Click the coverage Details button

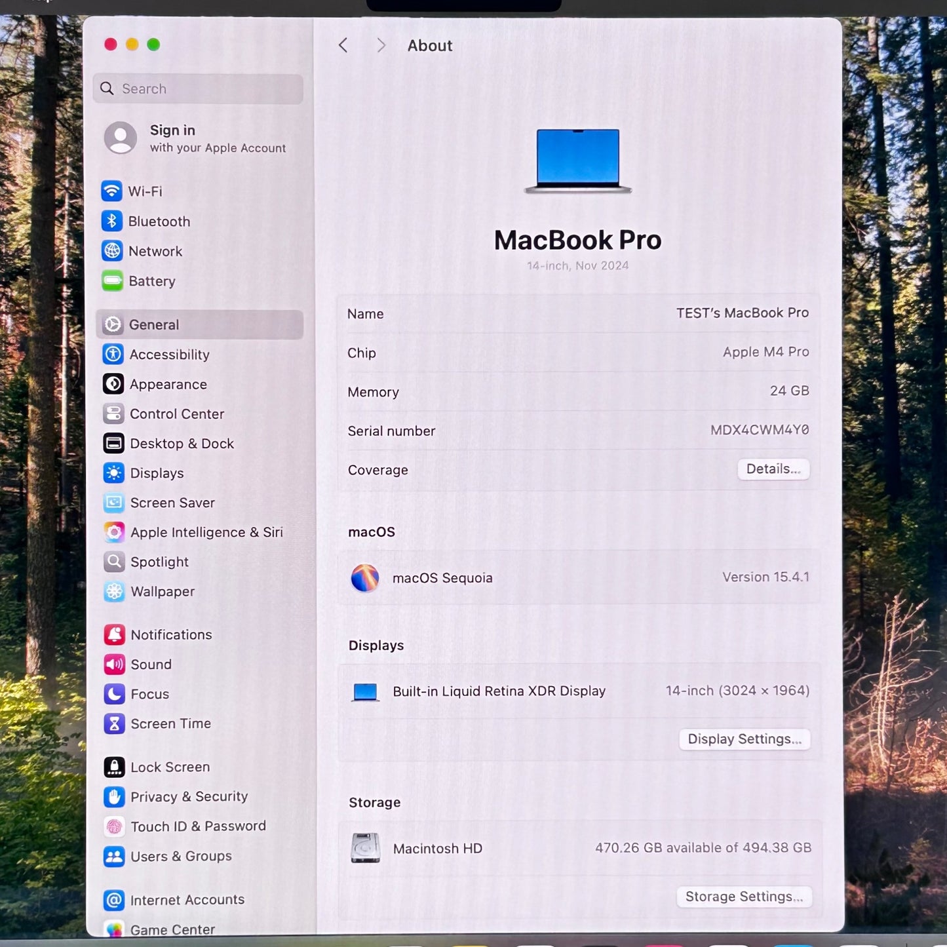tap(773, 469)
